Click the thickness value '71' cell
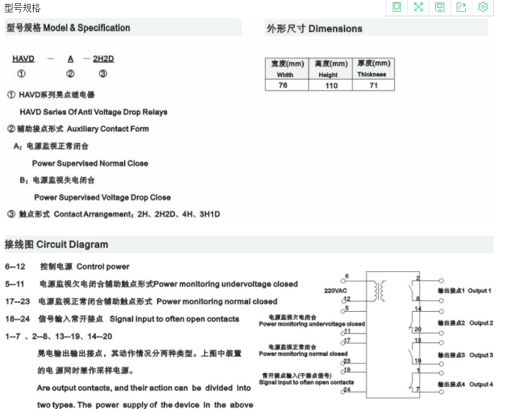Screen dimensions: 520x409 374,85
